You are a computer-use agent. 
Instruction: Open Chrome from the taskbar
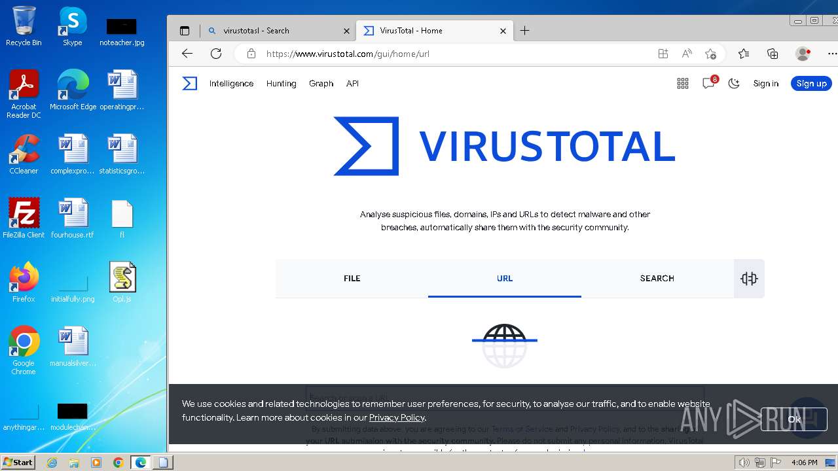[118, 462]
